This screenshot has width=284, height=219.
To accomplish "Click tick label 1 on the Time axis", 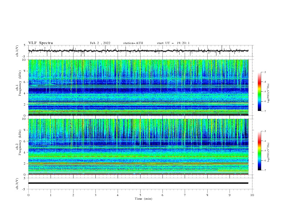I will point(51,195).
